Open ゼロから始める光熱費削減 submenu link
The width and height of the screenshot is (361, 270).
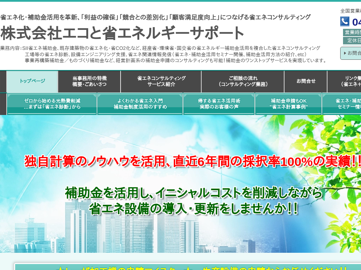click(52, 104)
